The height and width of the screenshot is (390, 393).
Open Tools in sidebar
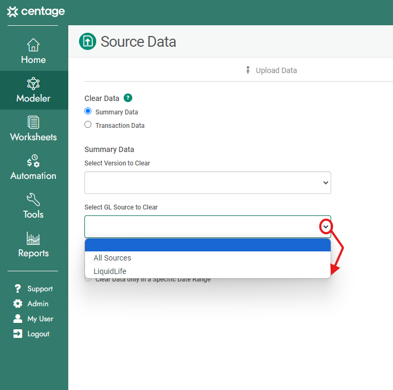[x=33, y=206]
